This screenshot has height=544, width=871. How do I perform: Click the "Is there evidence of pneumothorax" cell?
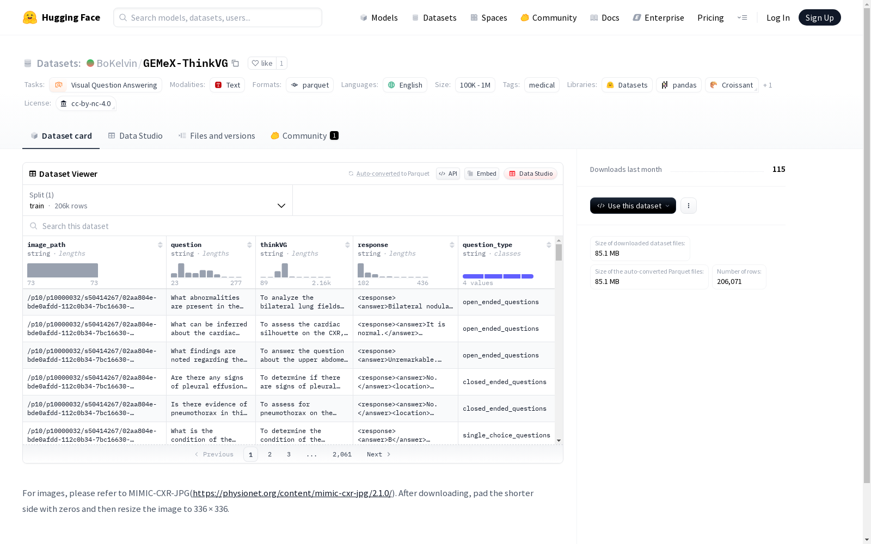[x=211, y=409]
